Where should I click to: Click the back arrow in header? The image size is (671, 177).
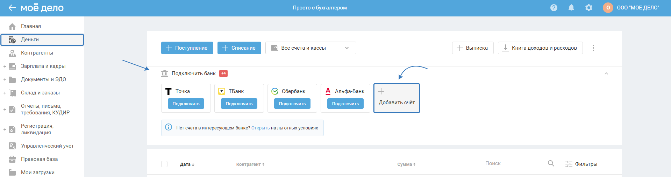click(12, 8)
